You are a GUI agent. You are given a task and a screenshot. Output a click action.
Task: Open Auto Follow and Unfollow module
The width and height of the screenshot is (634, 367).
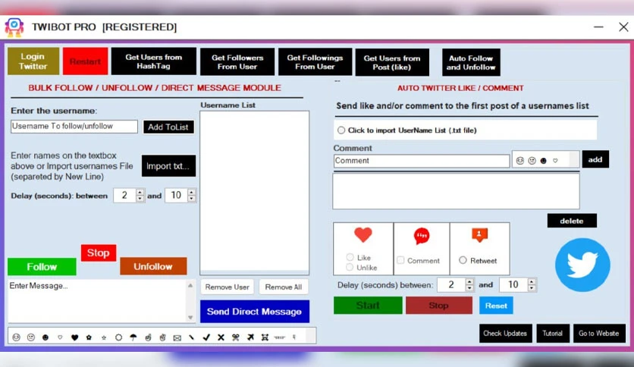[x=471, y=62]
